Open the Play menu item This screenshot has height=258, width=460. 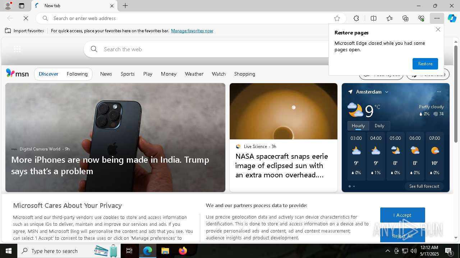[148, 74]
